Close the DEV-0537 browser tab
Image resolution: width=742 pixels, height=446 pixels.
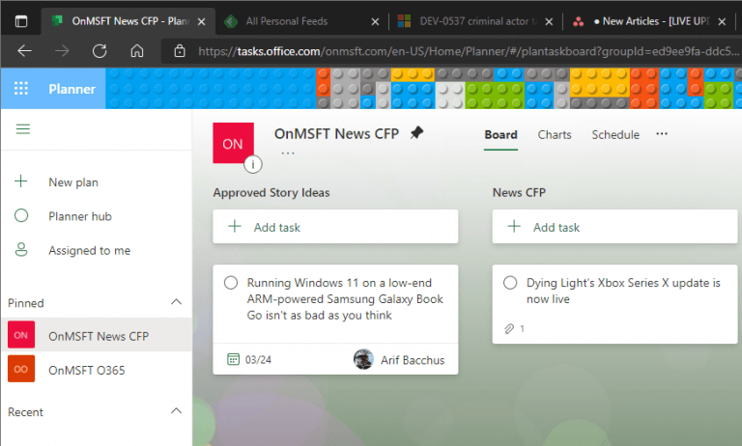549,22
